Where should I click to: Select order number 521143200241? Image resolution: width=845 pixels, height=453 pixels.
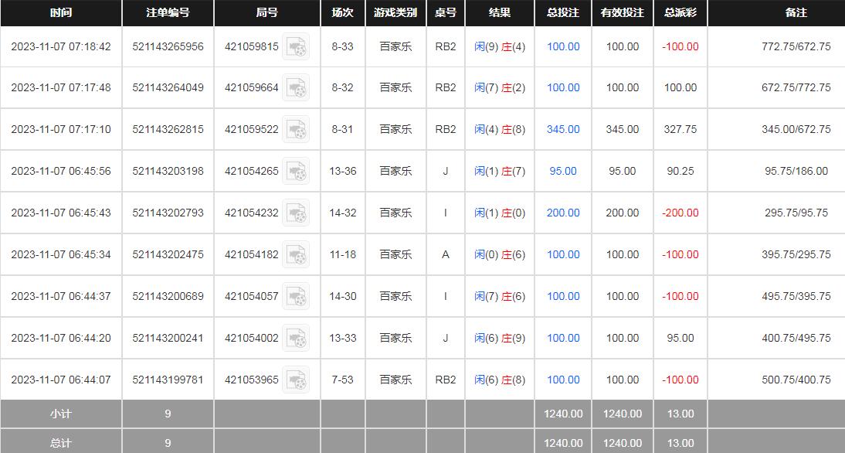[168, 338]
